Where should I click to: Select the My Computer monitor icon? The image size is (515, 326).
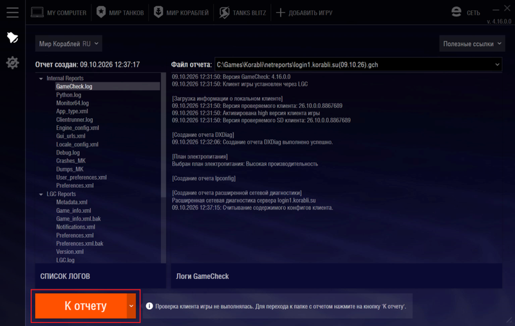[x=37, y=12]
